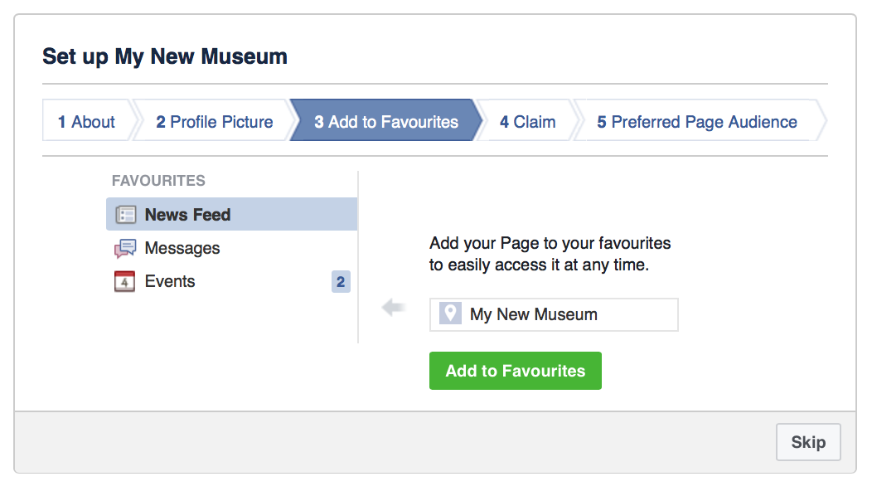Screen dimensions: 872x491
Task: Select the 3 Add to Favourites step
Action: [386, 121]
